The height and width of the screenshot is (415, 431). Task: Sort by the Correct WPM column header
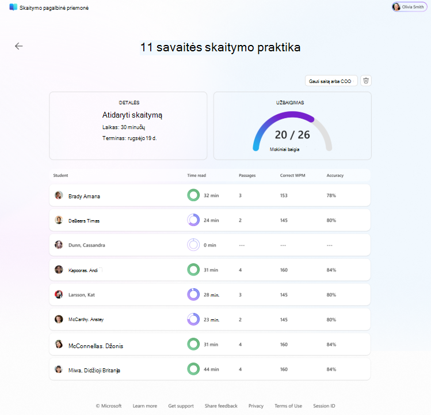292,175
